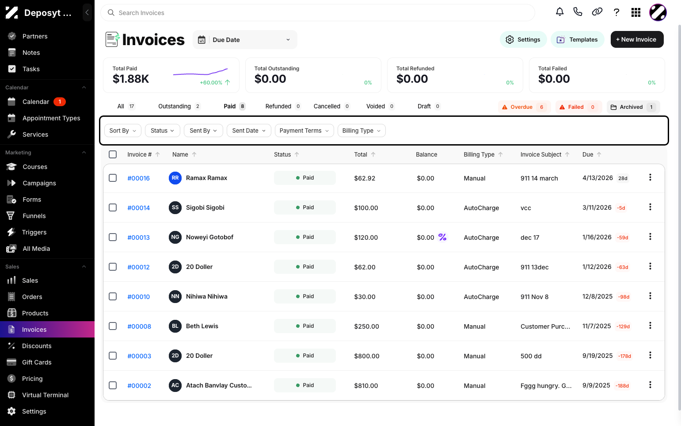Open invoice #00010 link
Viewport: 681px width, 426px height.
(139, 296)
